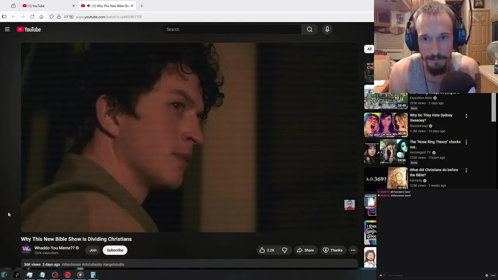Image resolution: width=498 pixels, height=280 pixels.
Task: Select the All filter chip
Action: point(369,49)
